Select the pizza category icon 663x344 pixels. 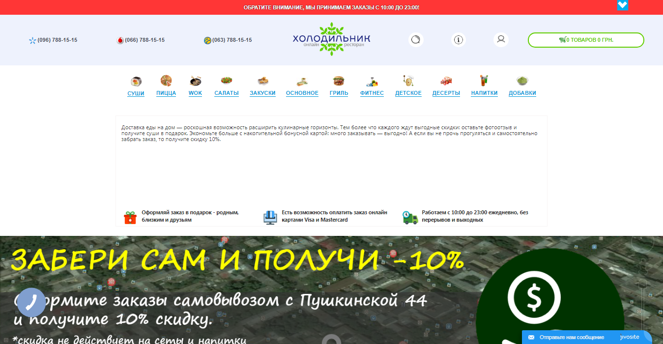click(166, 81)
